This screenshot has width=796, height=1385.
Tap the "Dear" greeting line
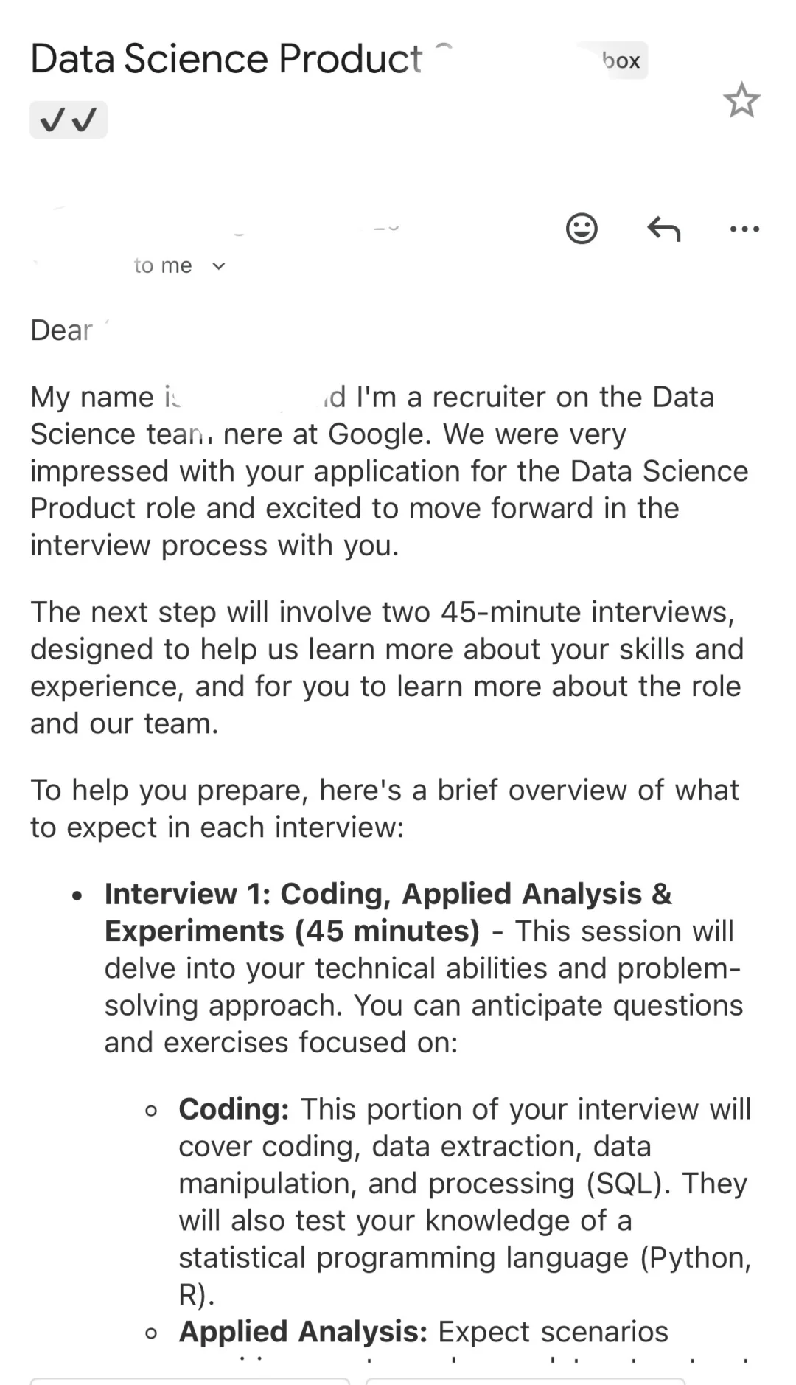[x=62, y=330]
